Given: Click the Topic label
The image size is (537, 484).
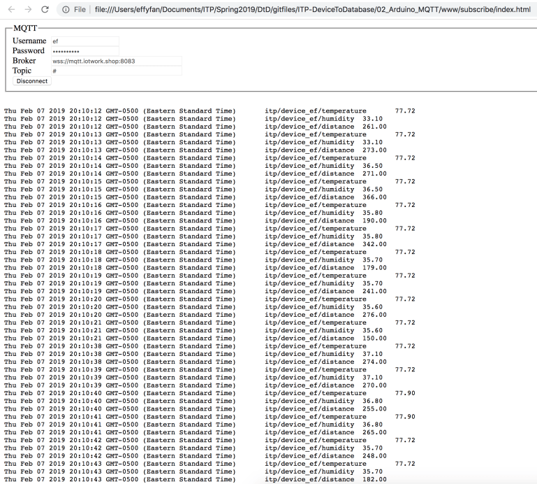Looking at the screenshot, I should [x=22, y=71].
